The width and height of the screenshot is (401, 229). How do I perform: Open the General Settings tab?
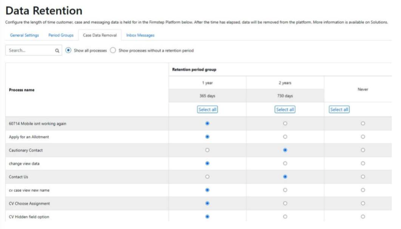click(x=24, y=35)
